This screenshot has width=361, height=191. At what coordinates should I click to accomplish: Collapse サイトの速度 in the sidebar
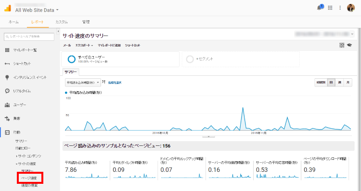26,164
